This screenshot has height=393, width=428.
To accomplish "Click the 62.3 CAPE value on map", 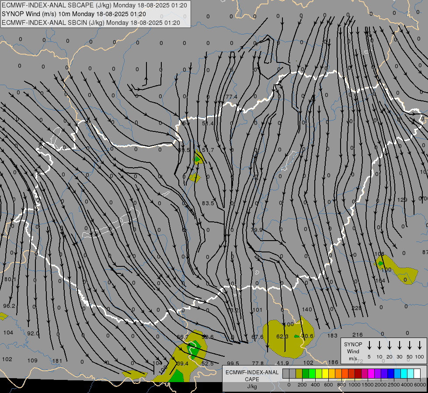I will [x=282, y=336].
